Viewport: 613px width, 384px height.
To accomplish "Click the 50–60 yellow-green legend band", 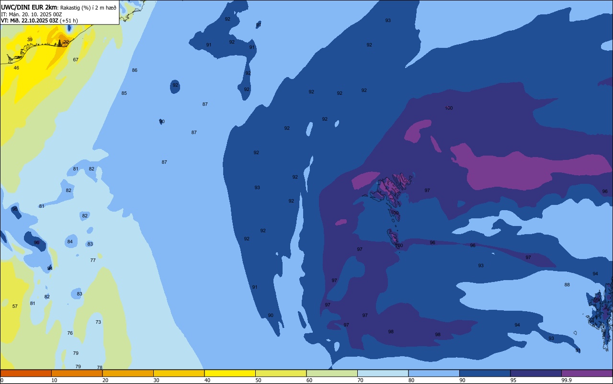I will pyautogui.click(x=281, y=373).
